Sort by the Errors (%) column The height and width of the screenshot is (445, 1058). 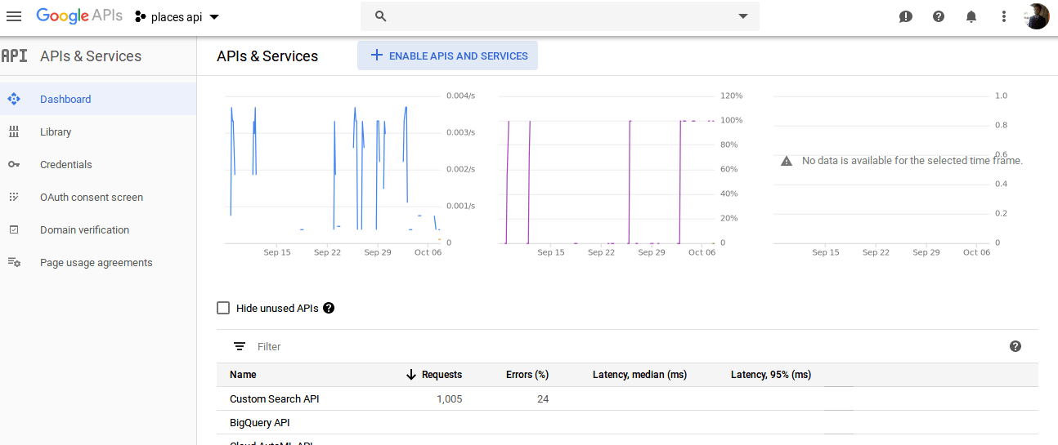(527, 375)
